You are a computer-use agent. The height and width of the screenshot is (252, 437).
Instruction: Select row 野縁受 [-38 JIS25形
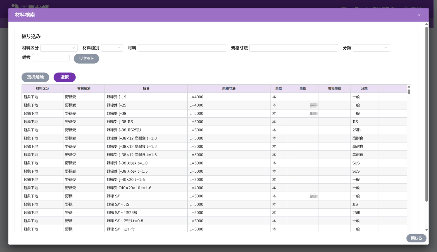click(x=146, y=130)
